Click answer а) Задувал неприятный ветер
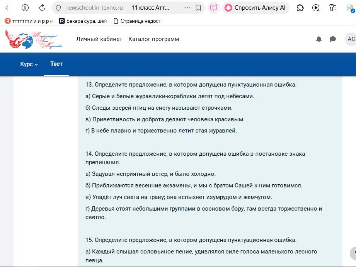 (150, 174)
